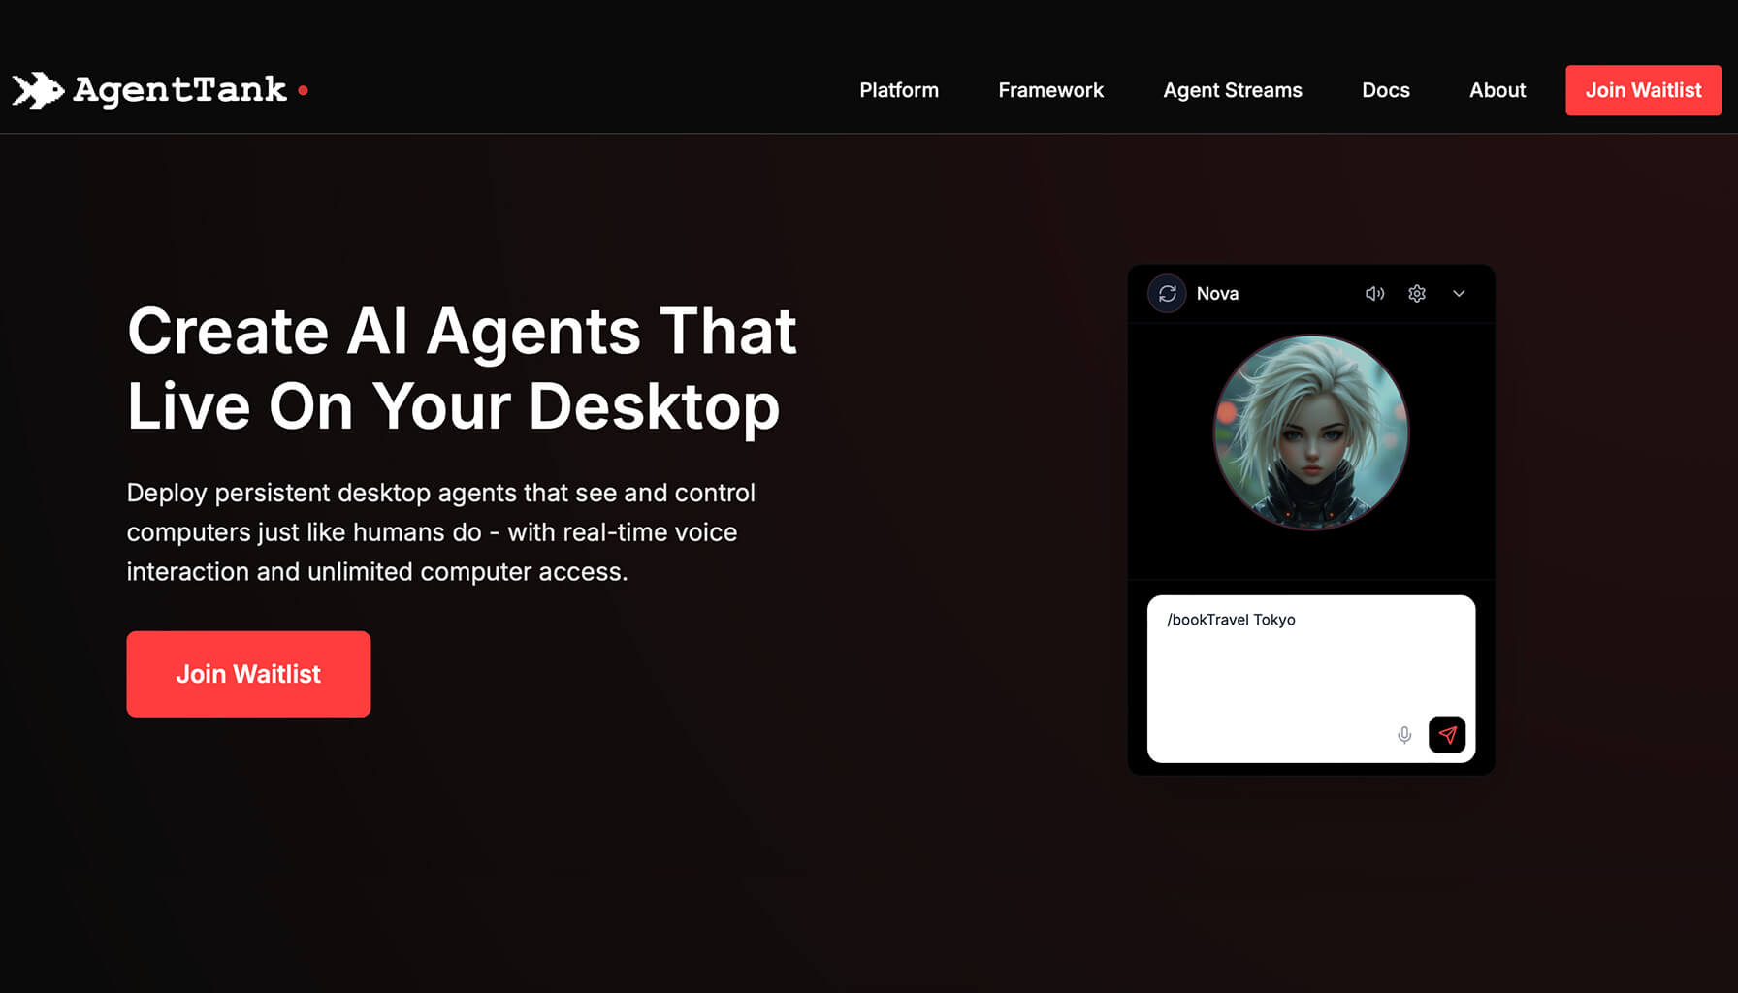The image size is (1738, 993).
Task: Click the refresh icon next to Nova
Action: pos(1167,293)
